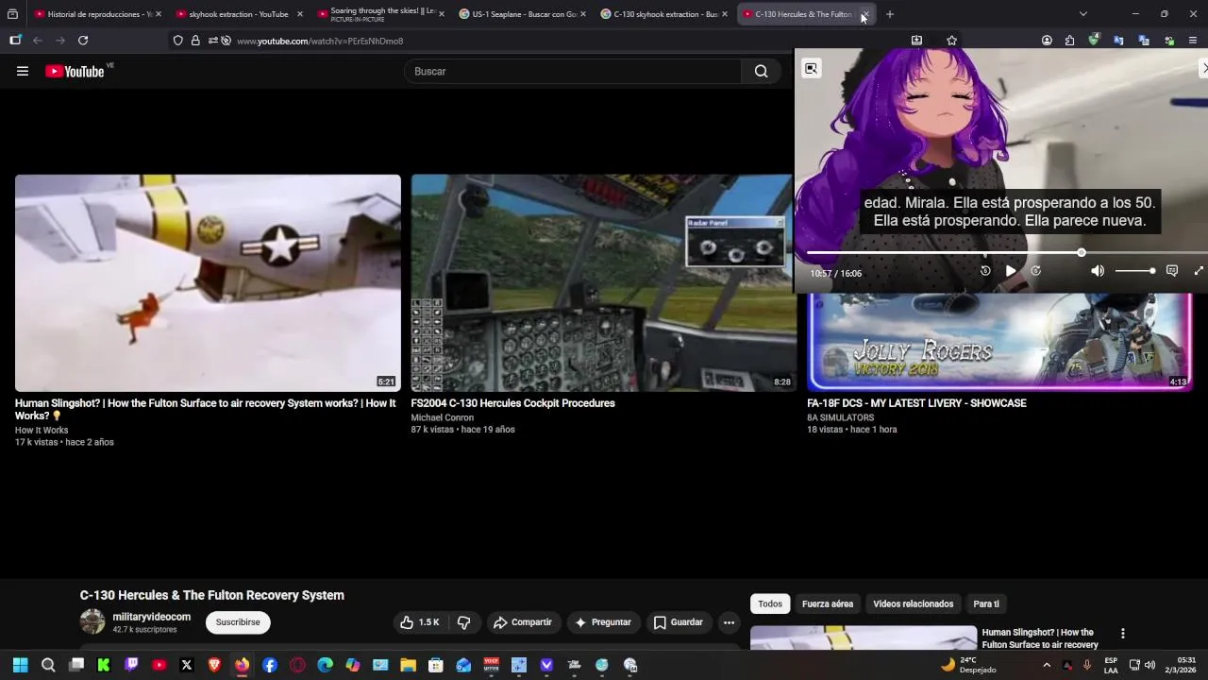The image size is (1208, 680).
Task: Type in the Buscar search field
Action: click(x=573, y=71)
